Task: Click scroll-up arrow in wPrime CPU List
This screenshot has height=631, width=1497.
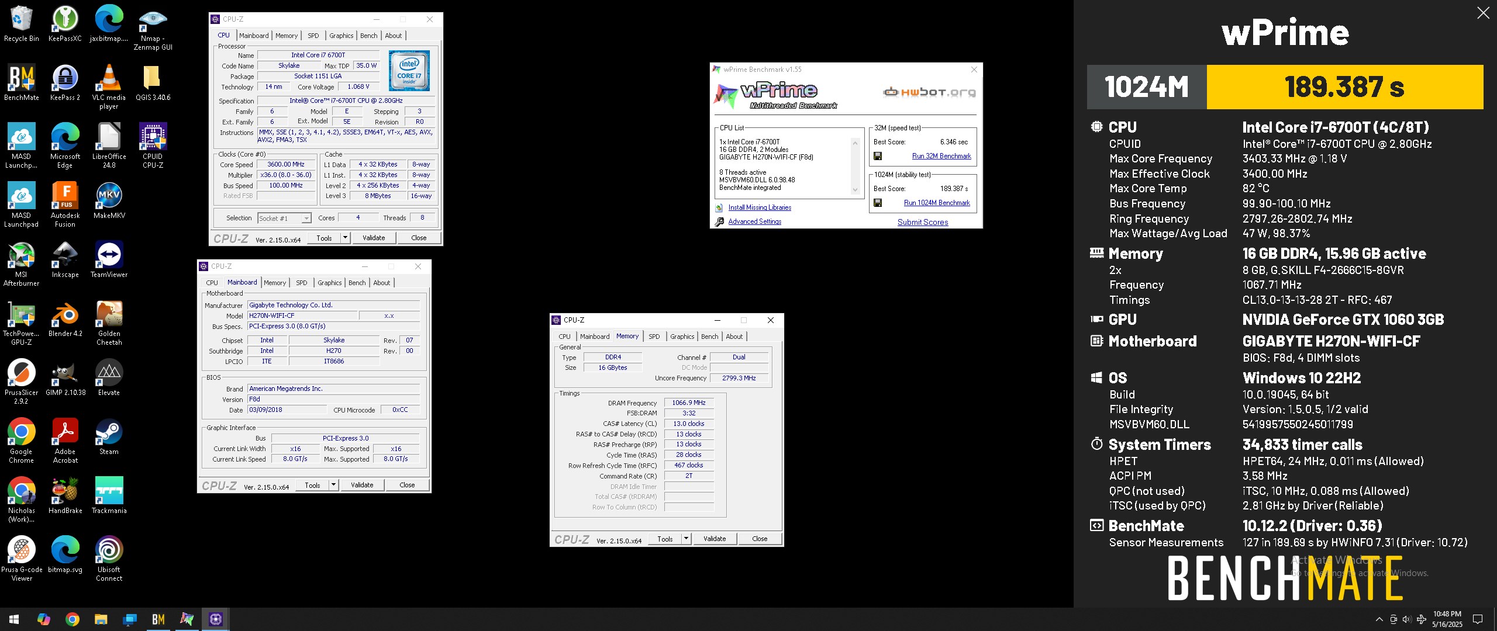Action: [855, 143]
